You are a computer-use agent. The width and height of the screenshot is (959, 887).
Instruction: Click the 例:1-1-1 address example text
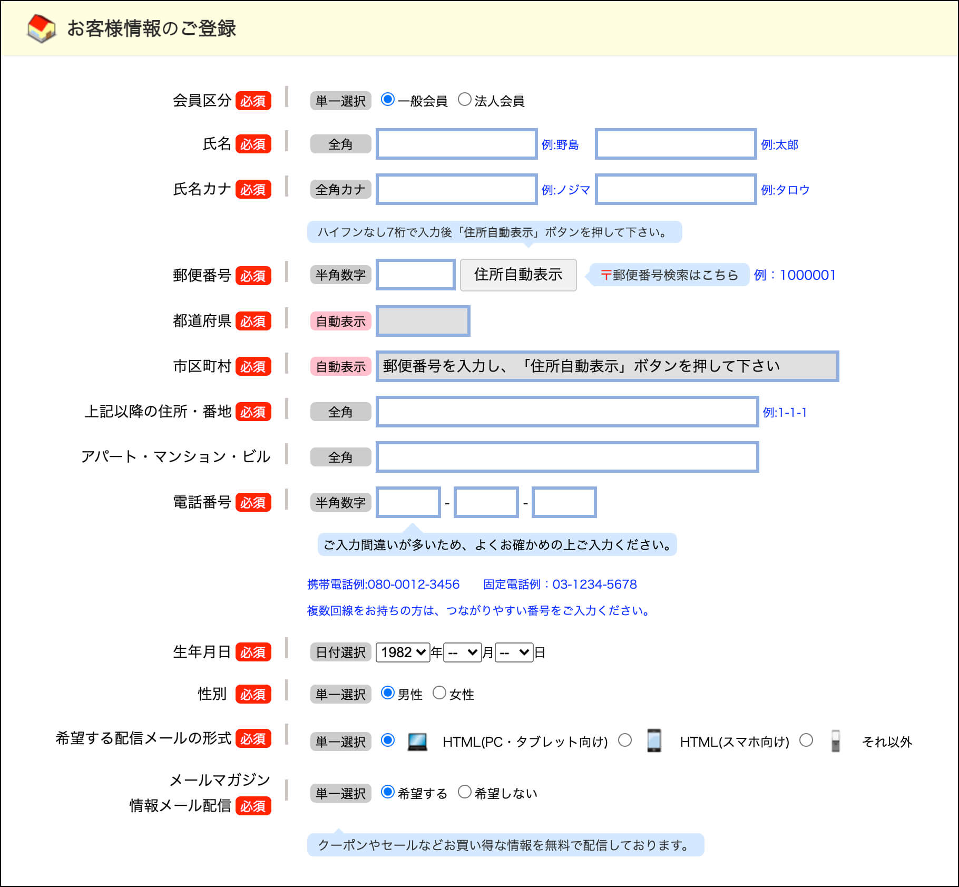pyautogui.click(x=785, y=412)
